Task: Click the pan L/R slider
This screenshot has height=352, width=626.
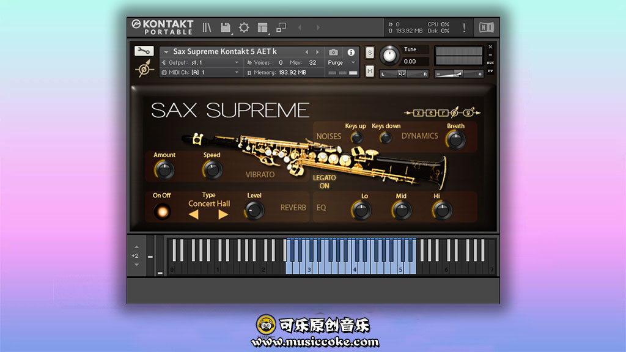Action: pyautogui.click(x=403, y=74)
